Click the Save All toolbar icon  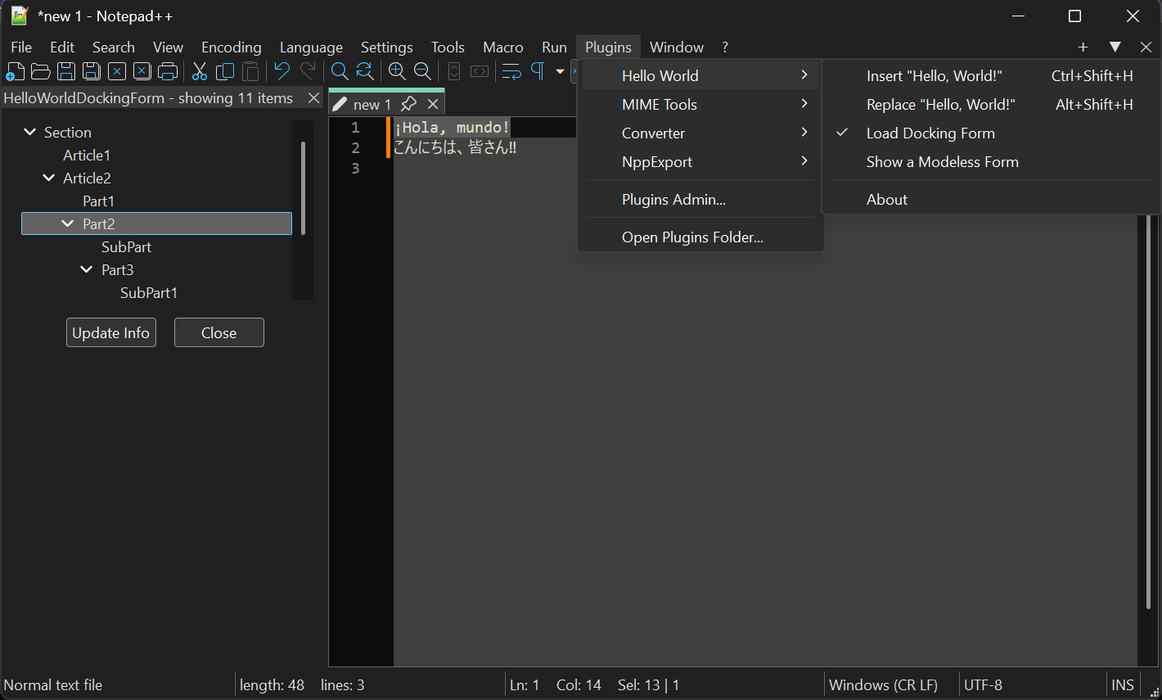click(92, 71)
